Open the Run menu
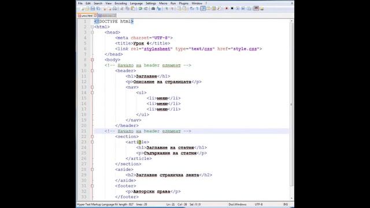The height and width of the screenshot is (208, 370). (x=173, y=3)
